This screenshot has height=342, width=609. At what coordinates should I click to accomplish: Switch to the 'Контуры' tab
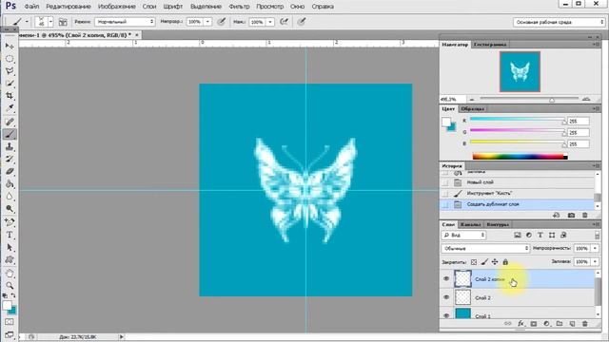[x=498, y=225]
